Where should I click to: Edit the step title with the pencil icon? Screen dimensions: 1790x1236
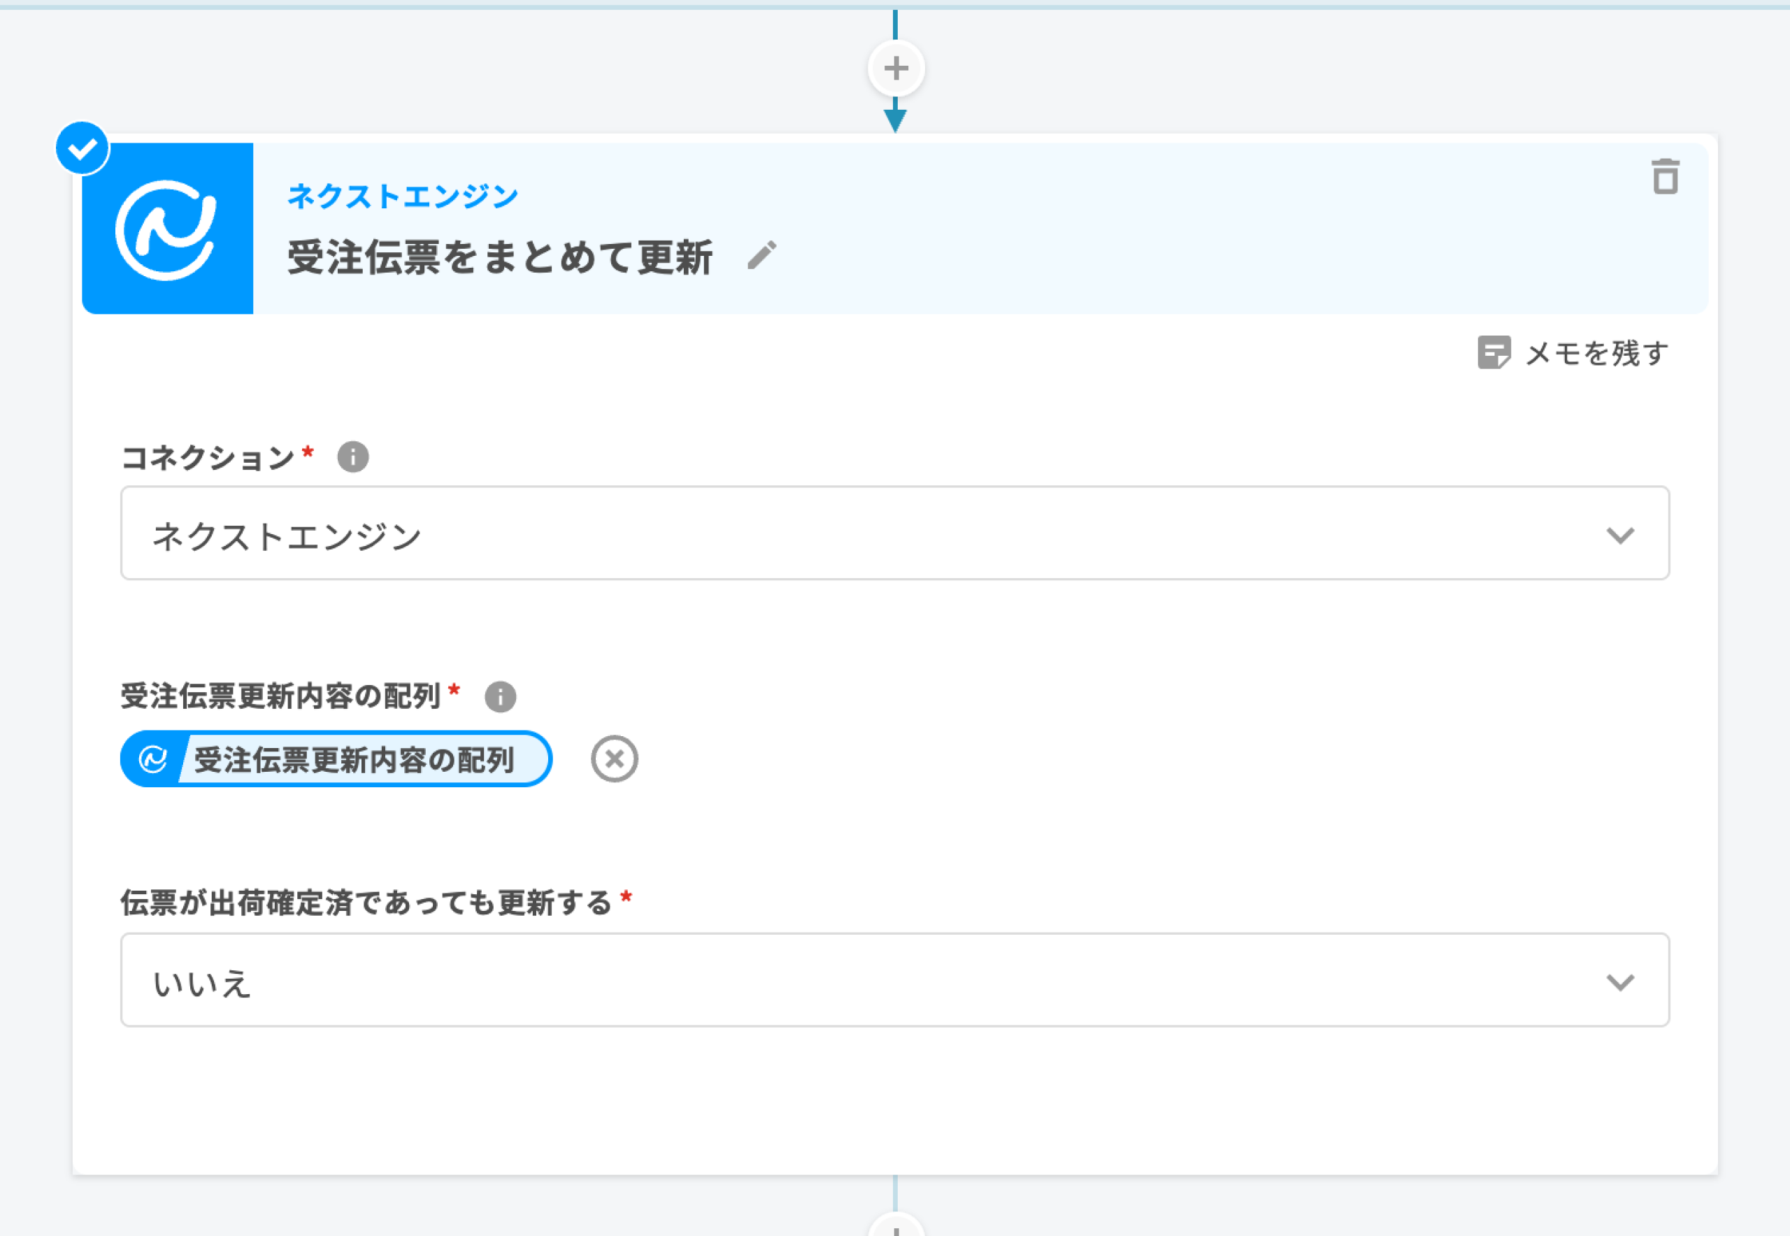coord(761,254)
